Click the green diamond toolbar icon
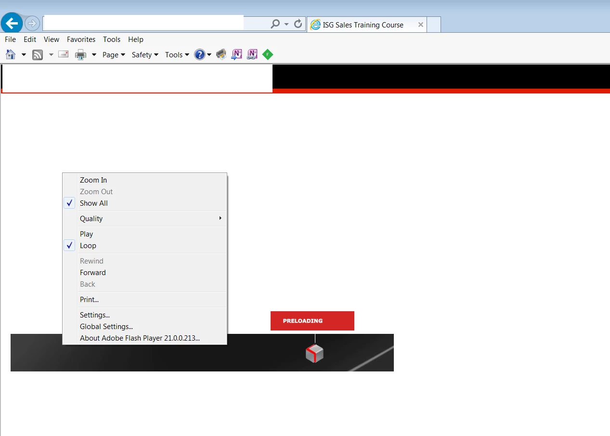 click(268, 54)
